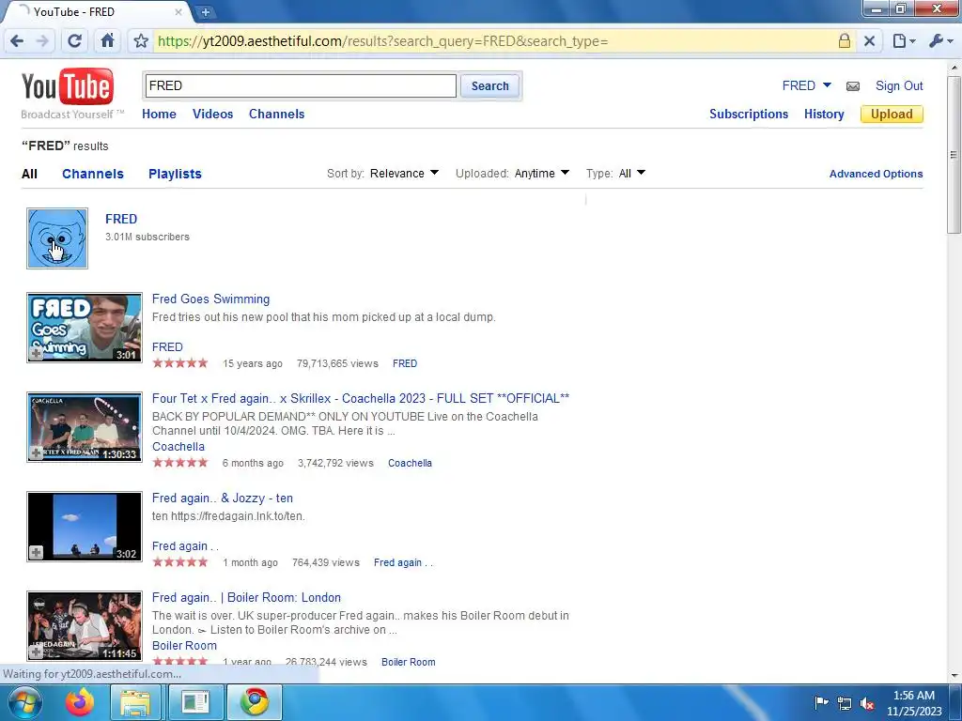
Task: Click the muted volume tray icon
Action: pyautogui.click(x=867, y=703)
